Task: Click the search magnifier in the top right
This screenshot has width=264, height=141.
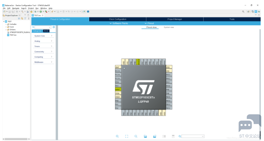Action: 243,12
